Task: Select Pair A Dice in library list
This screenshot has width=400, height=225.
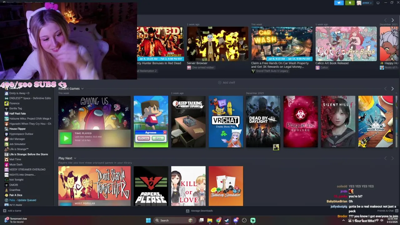Action: pyautogui.click(x=16, y=195)
